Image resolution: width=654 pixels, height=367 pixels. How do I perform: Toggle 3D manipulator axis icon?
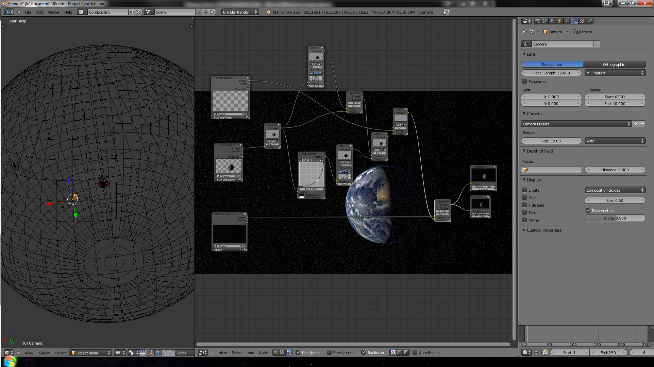point(151,353)
